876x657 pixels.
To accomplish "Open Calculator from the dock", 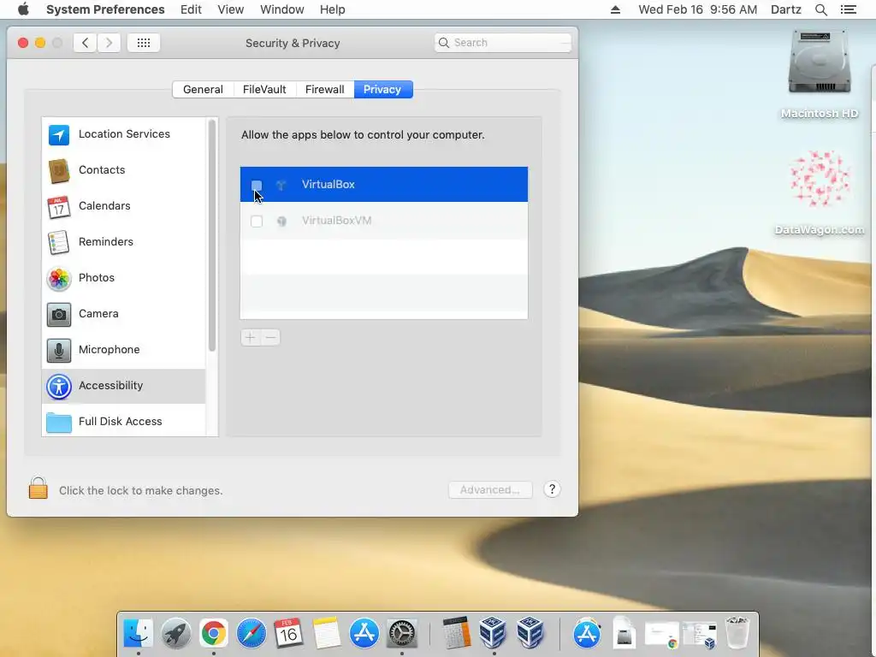I will pos(457,633).
